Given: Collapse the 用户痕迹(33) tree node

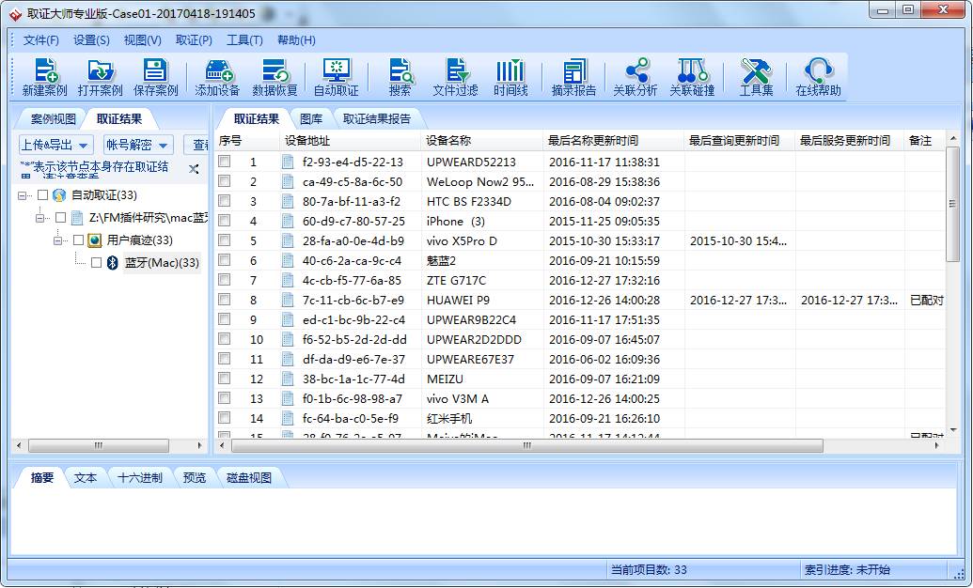Looking at the screenshot, I should pyautogui.click(x=58, y=240).
